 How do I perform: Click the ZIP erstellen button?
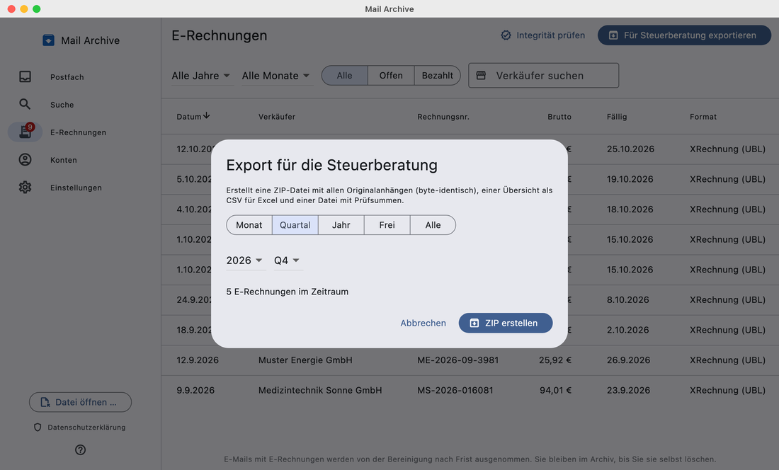coord(505,323)
